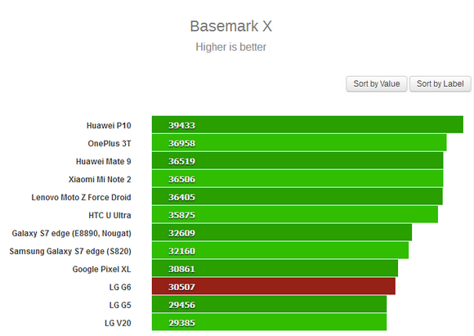Viewport: 474px width, 336px height.
Task: Select the Huawei Mate 9 bar showing 36519
Action: click(x=297, y=160)
